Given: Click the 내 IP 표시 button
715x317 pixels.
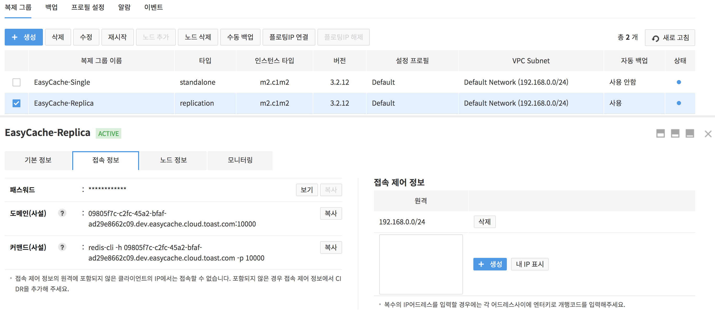Looking at the screenshot, I should 530,264.
